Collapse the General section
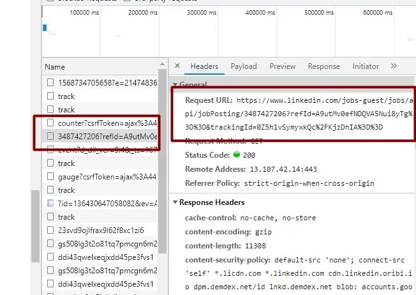This screenshot has height=295, width=416. pos(175,84)
